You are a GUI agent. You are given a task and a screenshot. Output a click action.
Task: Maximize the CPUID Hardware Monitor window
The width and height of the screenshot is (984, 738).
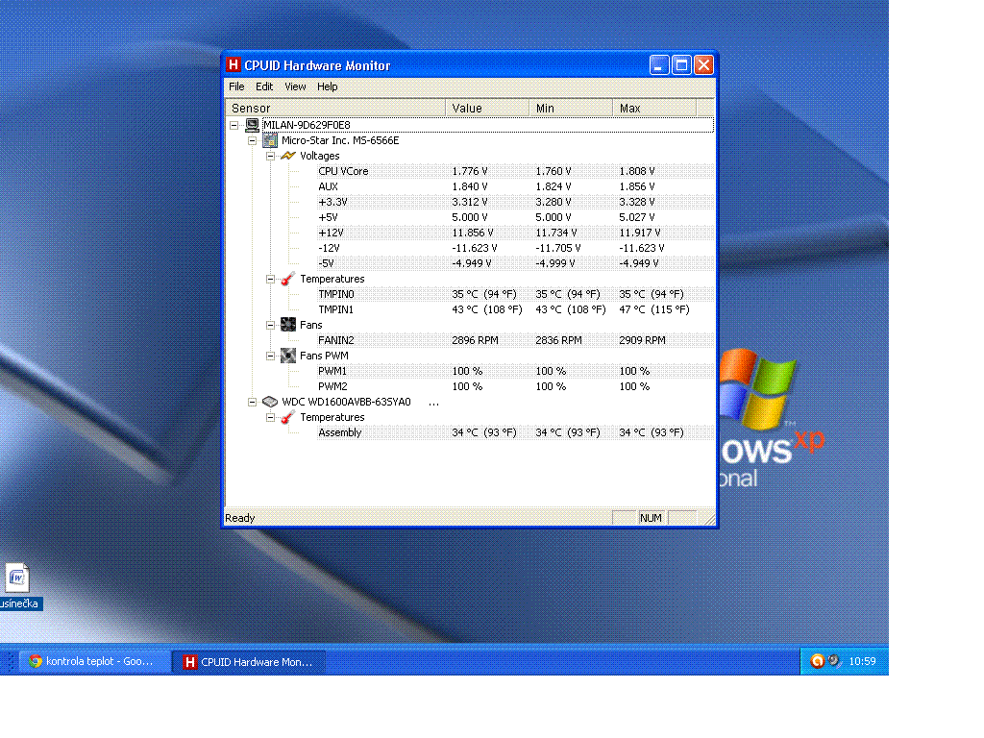pos(681,64)
